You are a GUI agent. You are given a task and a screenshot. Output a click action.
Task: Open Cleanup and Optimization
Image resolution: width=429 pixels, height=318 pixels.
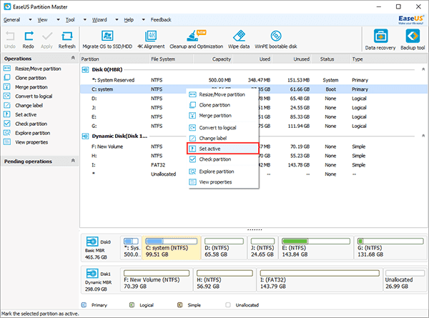[x=196, y=40]
